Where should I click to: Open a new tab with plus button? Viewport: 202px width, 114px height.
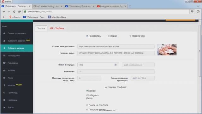click(130, 6)
